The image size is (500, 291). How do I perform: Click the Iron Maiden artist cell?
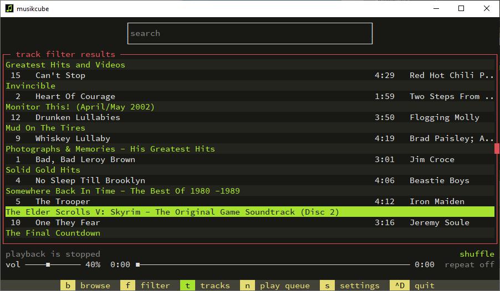[x=437, y=201]
